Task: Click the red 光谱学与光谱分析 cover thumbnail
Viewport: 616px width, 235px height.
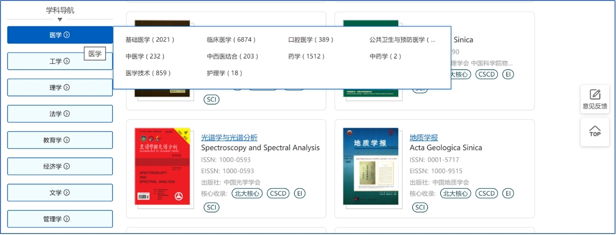Action: tap(163, 166)
